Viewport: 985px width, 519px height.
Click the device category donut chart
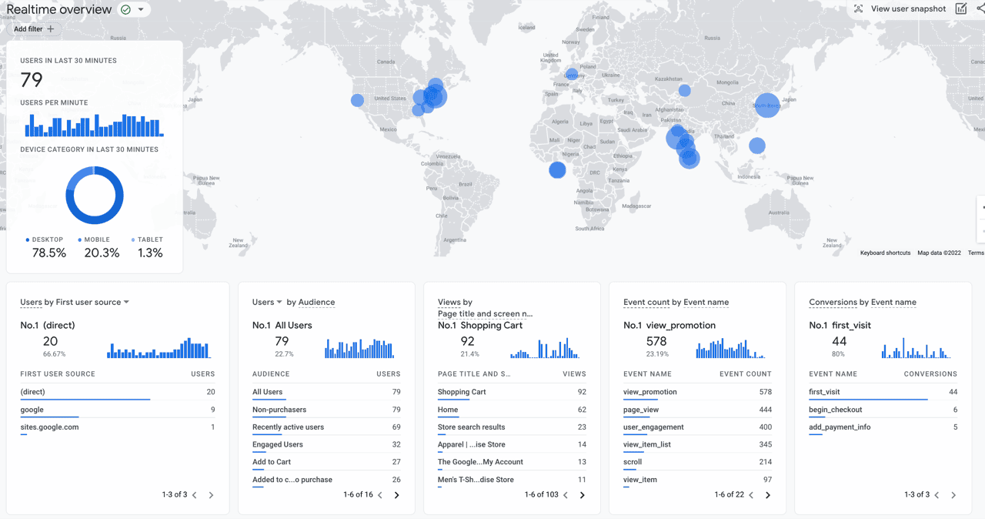[x=95, y=196]
